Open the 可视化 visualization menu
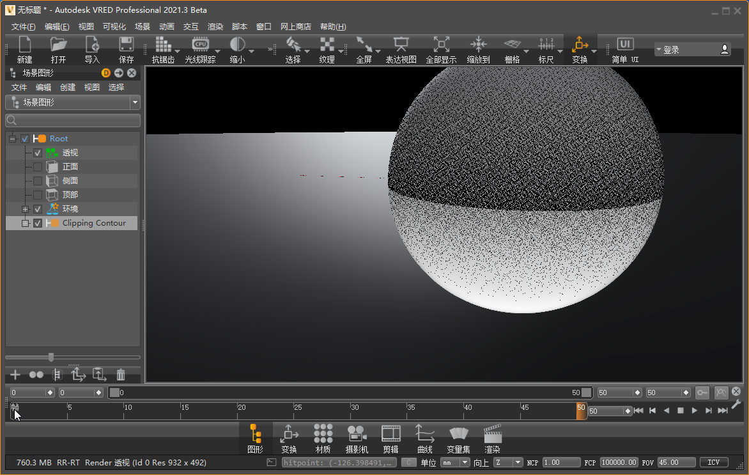Screen dimensions: 749x475 pyautogui.click(x=114, y=27)
